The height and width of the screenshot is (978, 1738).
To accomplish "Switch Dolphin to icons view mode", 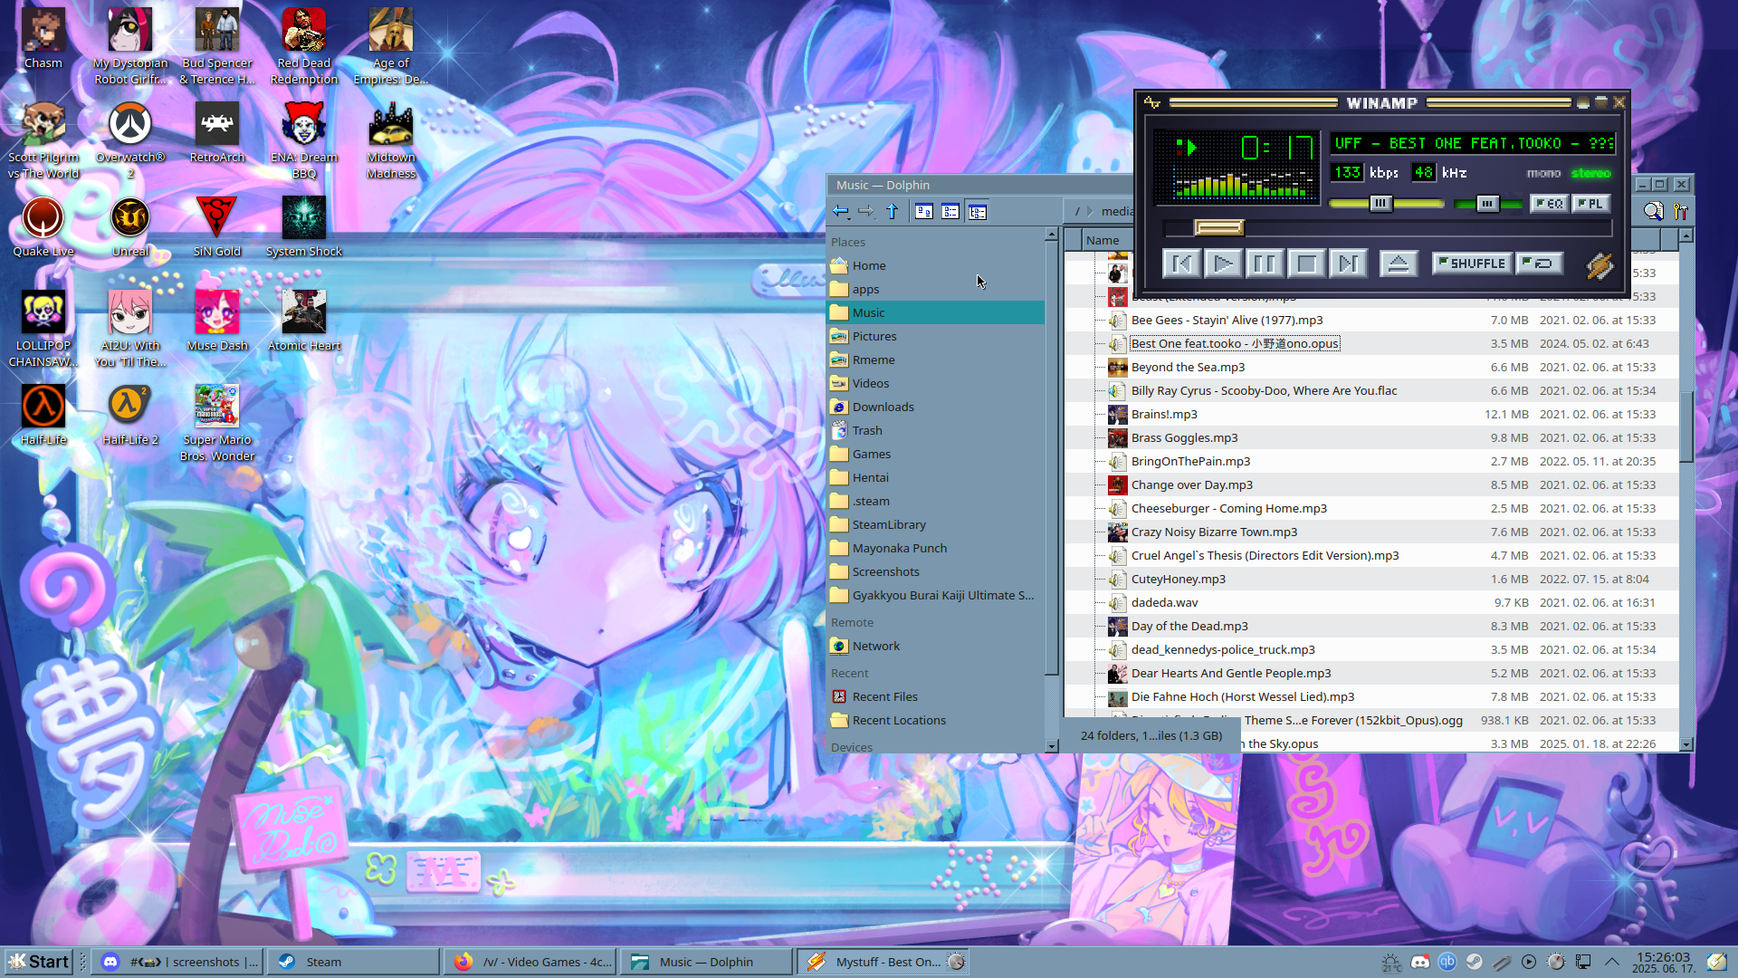I will tap(924, 211).
